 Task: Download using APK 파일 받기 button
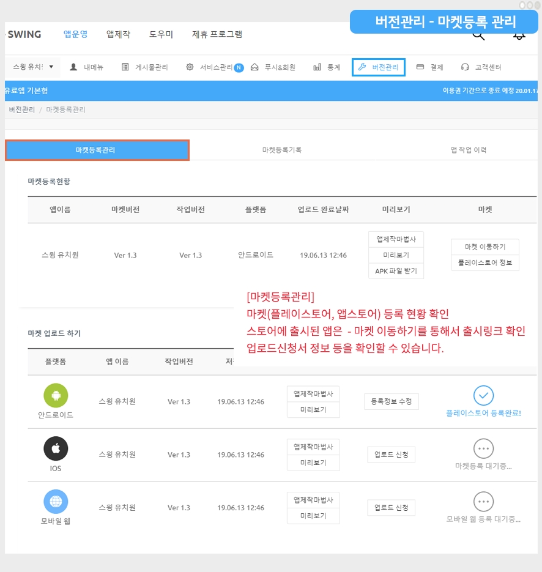pos(396,271)
